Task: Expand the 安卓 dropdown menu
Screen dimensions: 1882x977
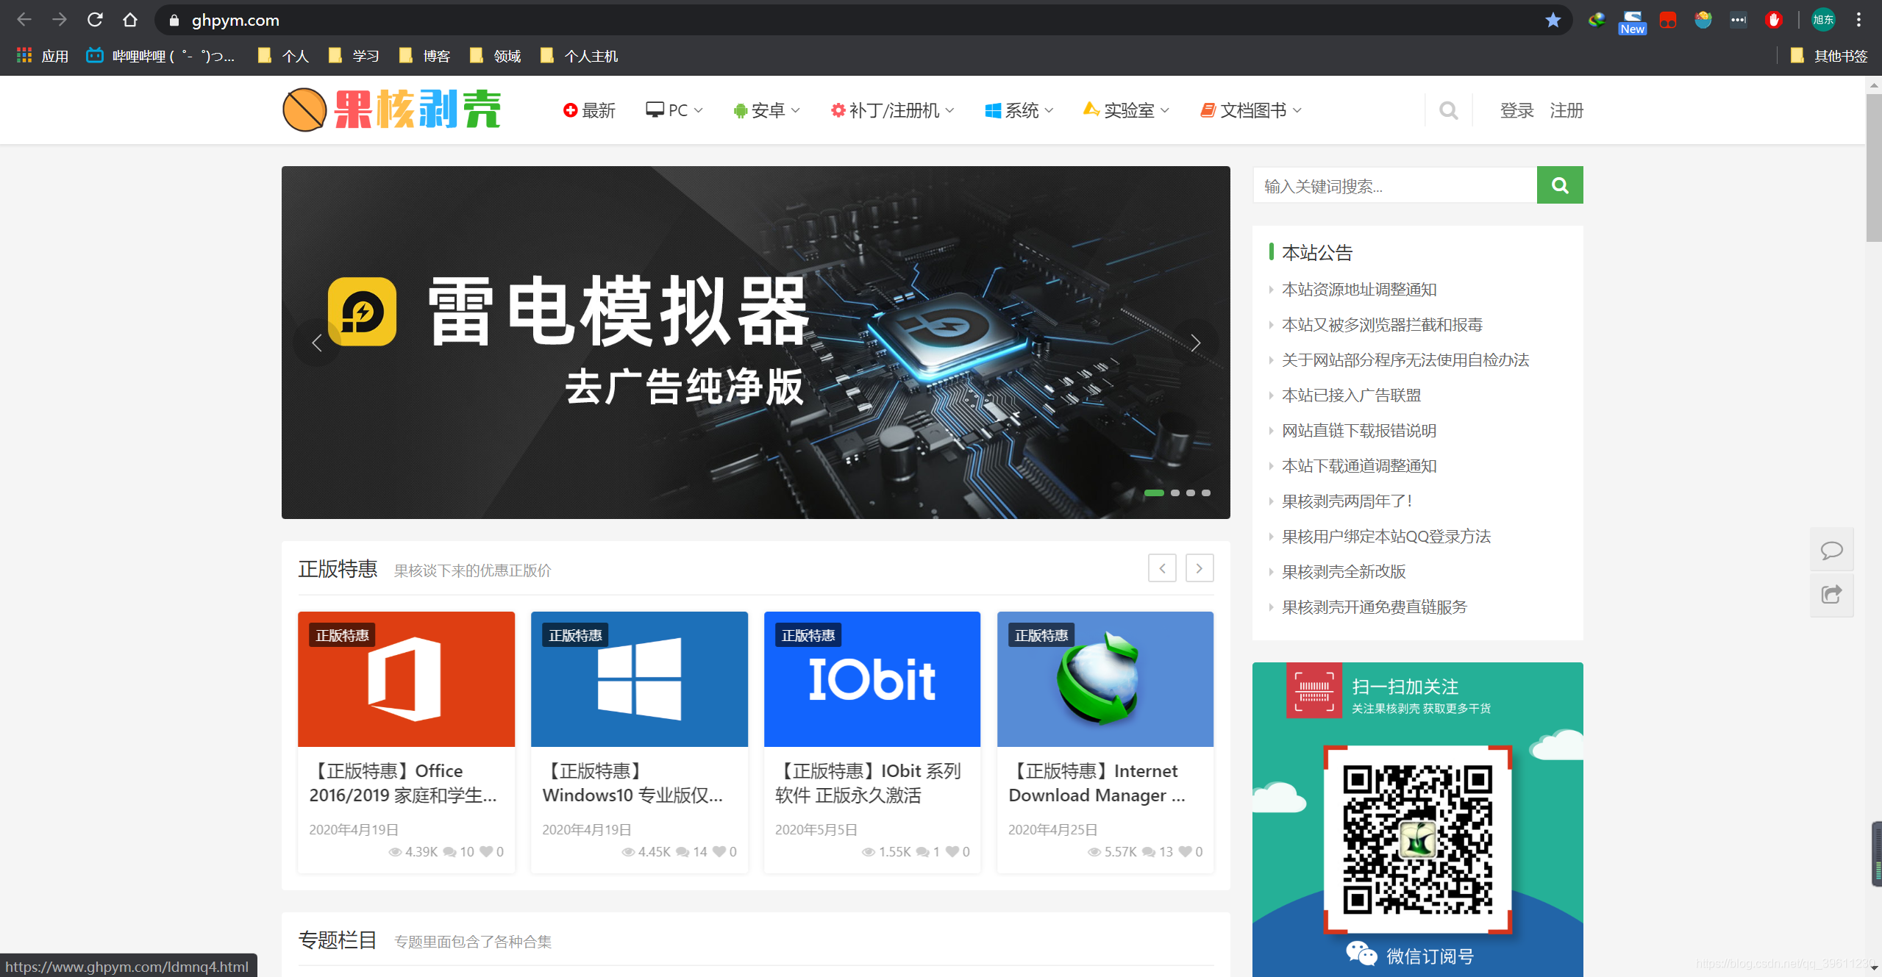Action: [x=765, y=110]
